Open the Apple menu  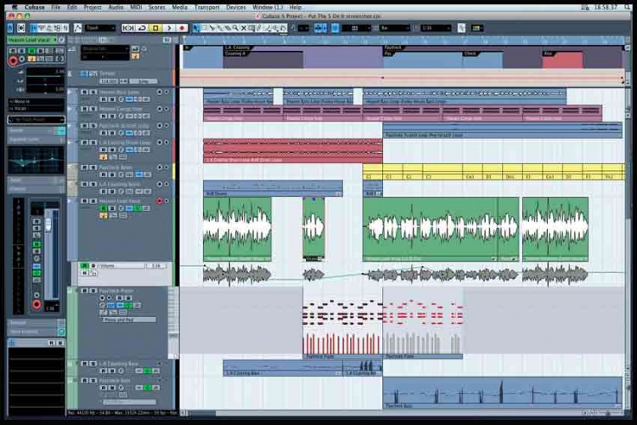pyautogui.click(x=14, y=8)
